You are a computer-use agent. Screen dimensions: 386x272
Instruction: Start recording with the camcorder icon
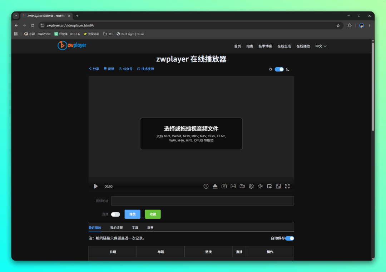click(242, 186)
